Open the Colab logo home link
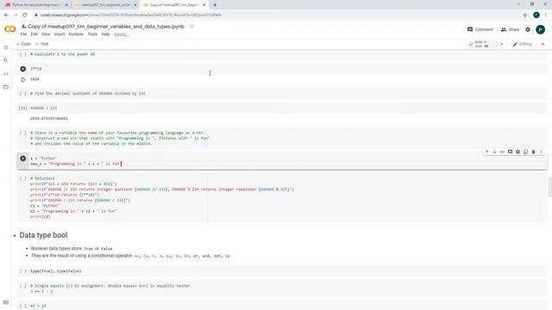The height and width of the screenshot is (310, 552). click(x=9, y=29)
